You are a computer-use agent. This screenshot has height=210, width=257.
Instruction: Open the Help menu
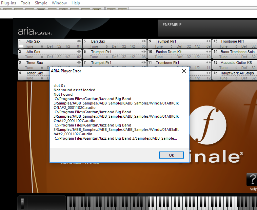[76, 3]
